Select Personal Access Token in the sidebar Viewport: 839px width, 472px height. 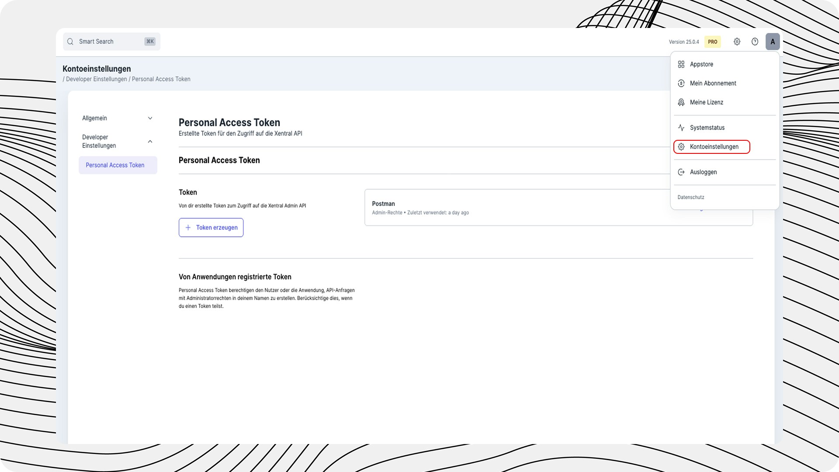point(118,165)
